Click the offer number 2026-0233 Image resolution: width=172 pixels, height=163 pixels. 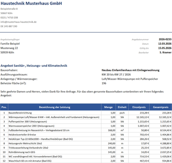pos(165,39)
